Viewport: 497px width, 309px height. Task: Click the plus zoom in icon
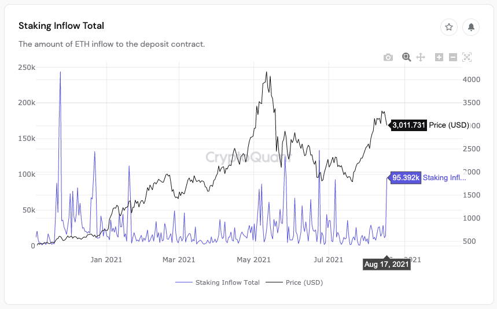[x=439, y=57]
